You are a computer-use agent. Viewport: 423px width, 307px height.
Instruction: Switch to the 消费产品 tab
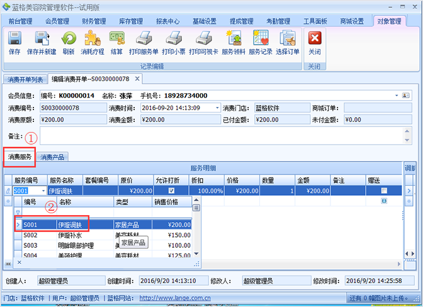click(x=52, y=157)
